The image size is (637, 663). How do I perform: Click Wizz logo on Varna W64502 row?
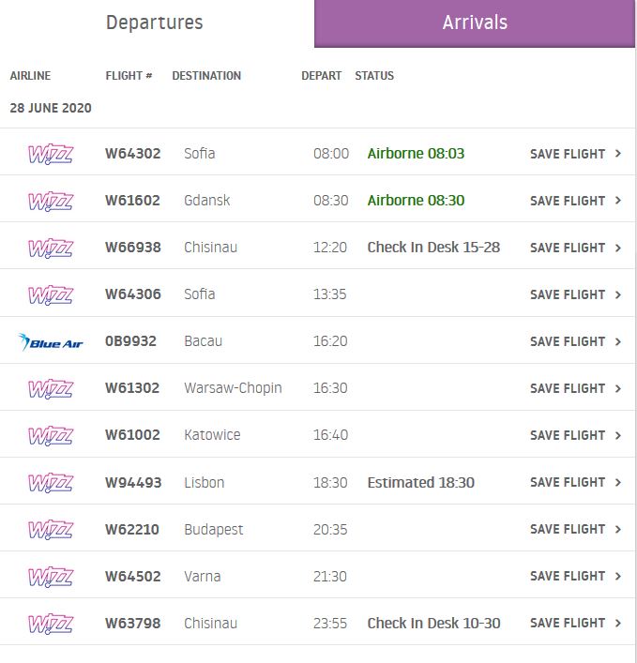pyautogui.click(x=51, y=577)
